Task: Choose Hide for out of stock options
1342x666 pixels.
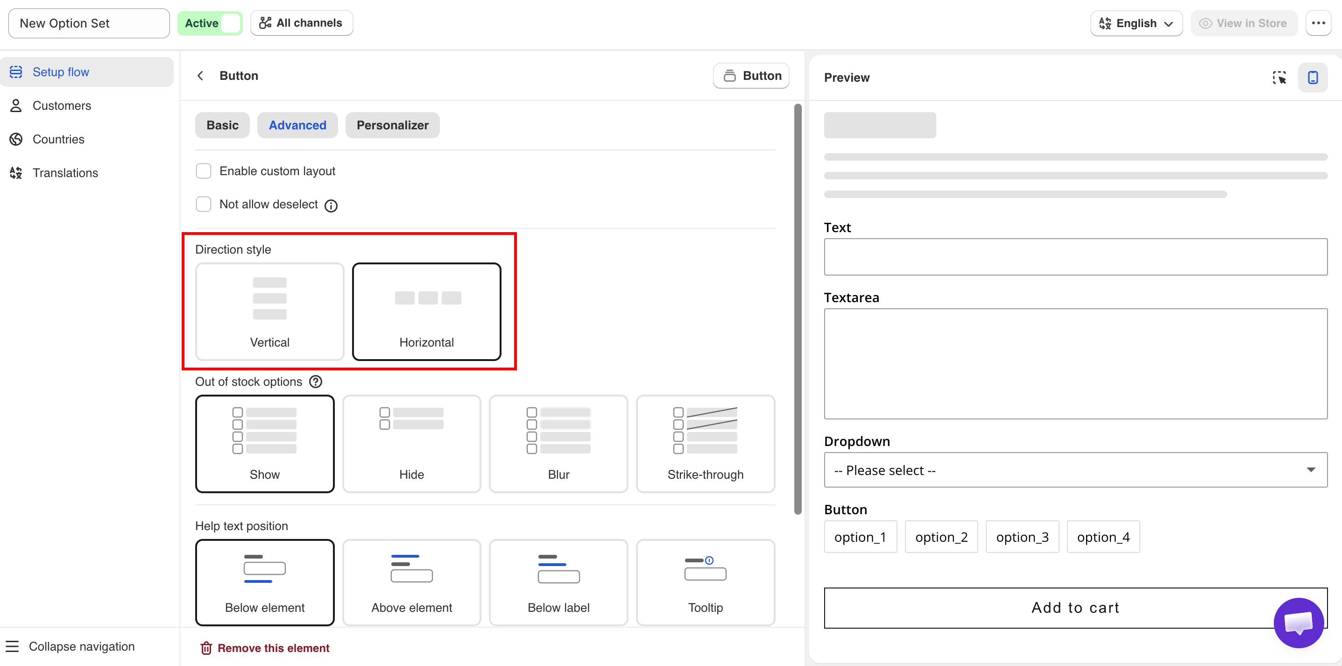Action: click(411, 444)
